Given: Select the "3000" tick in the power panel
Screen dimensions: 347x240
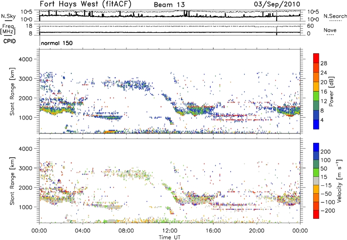Looking at the screenshot, I should coord(25,79).
